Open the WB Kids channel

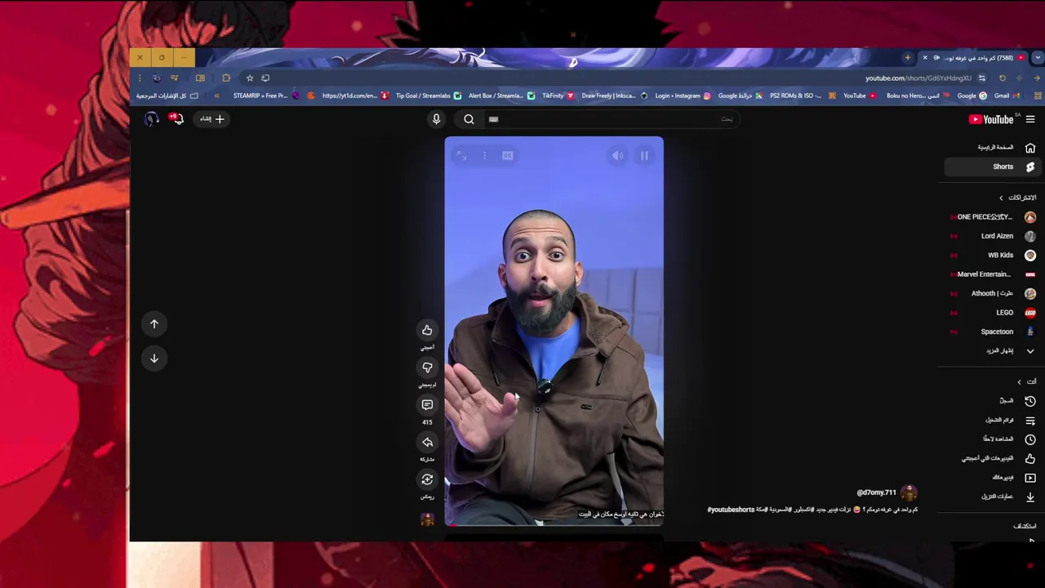pos(993,255)
